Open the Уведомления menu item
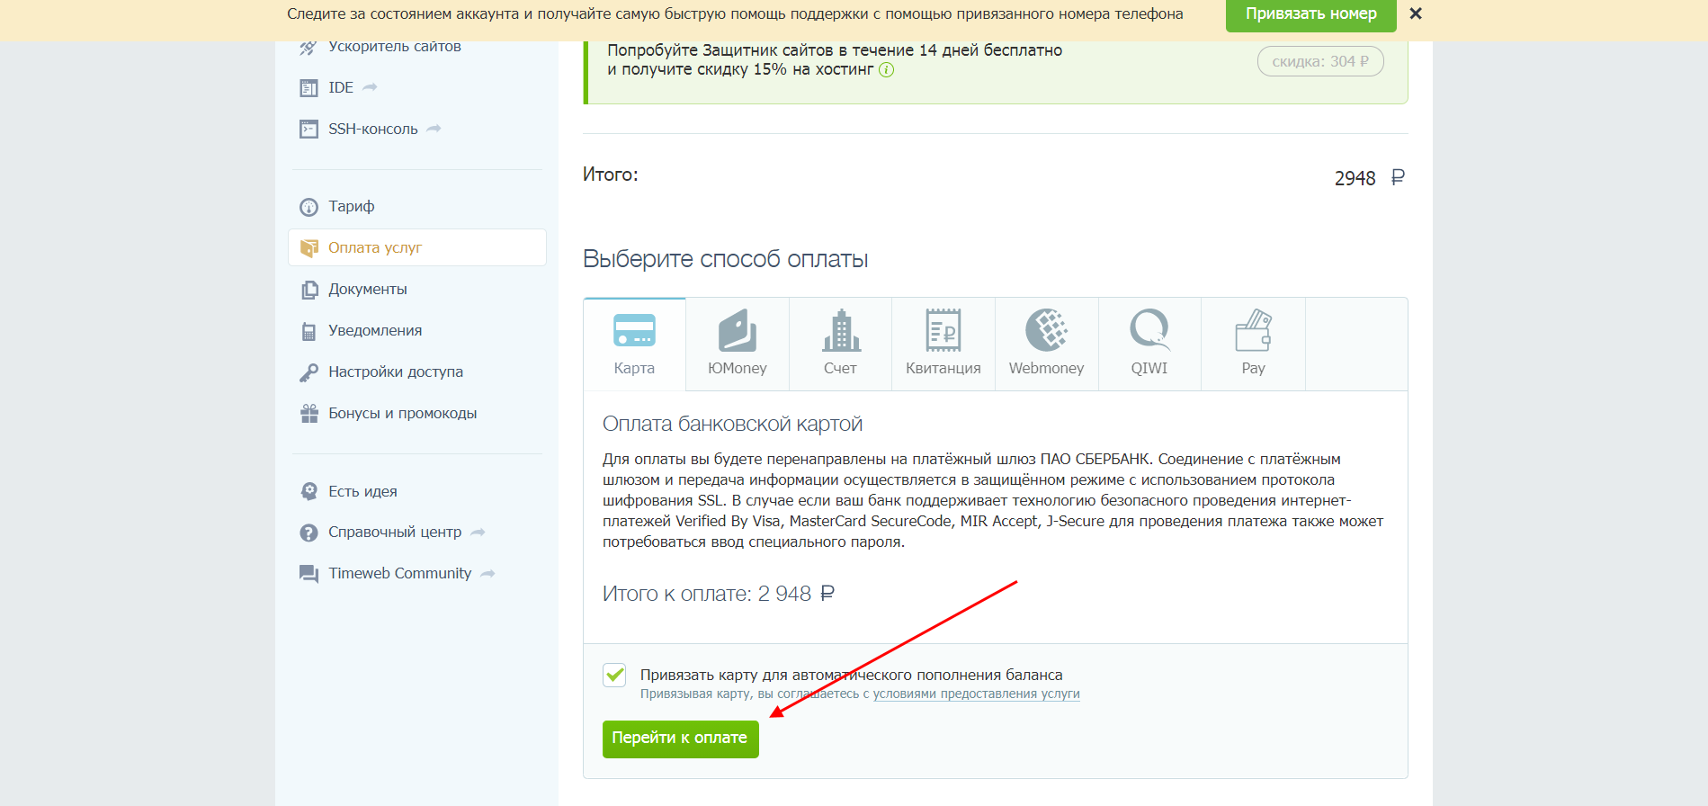Image resolution: width=1708 pixels, height=806 pixels. tap(375, 331)
